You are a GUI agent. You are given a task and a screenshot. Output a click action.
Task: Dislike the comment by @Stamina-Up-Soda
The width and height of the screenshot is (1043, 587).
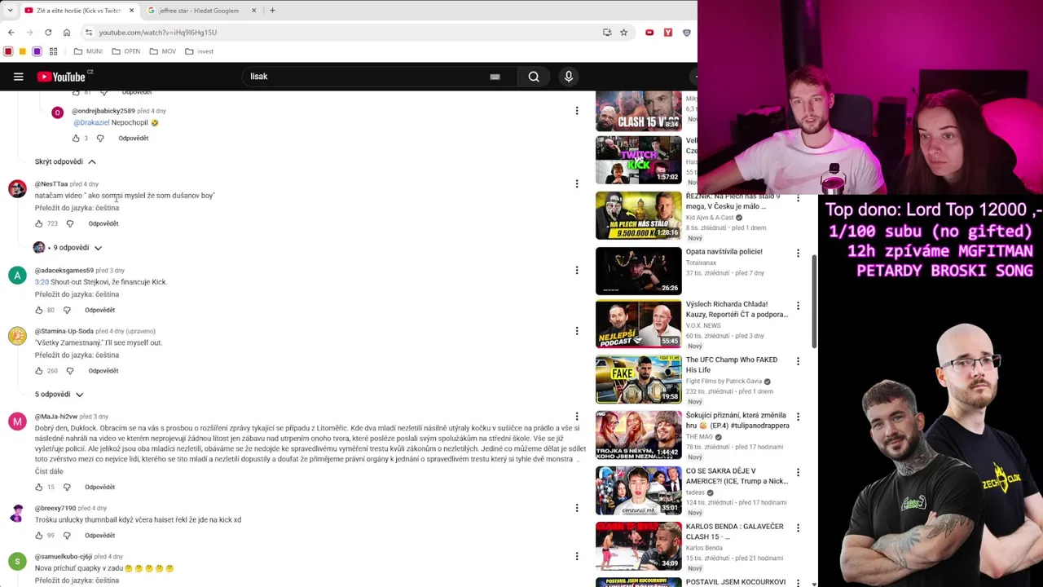click(70, 371)
